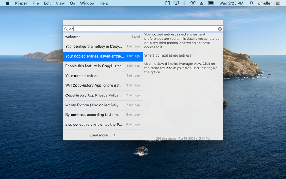Open Bluetooth status icon
Viewport: 286px width, 179px height.
(184, 3)
